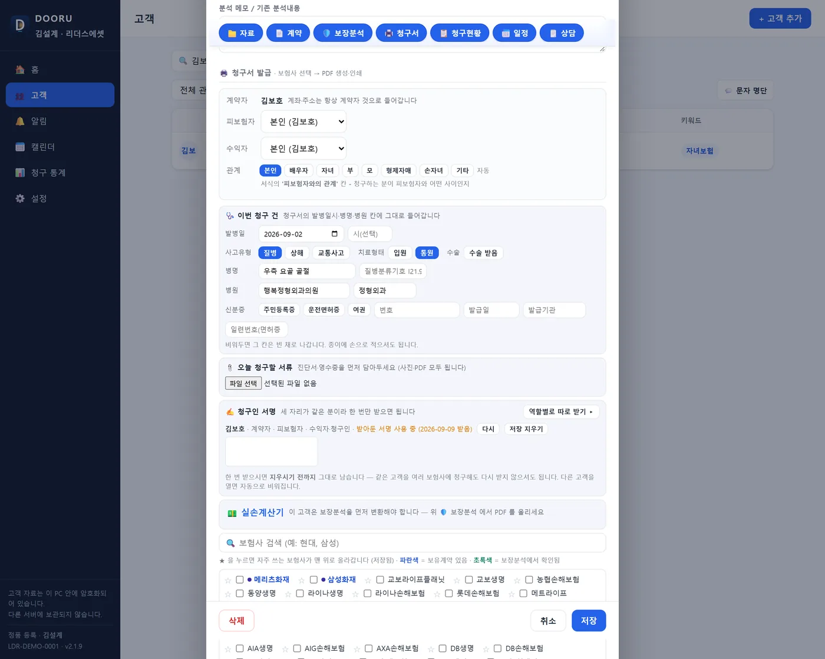The height and width of the screenshot is (659, 825).
Task: Select the 배우자 relationship chip
Action: coord(299,170)
